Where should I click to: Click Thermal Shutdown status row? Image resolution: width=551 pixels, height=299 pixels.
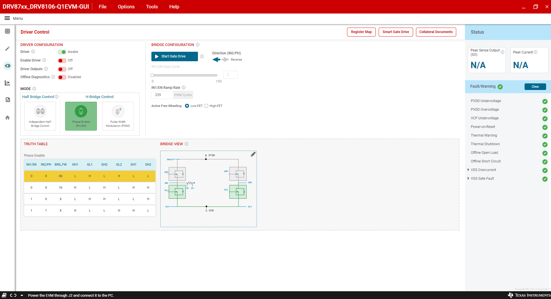(x=508, y=144)
